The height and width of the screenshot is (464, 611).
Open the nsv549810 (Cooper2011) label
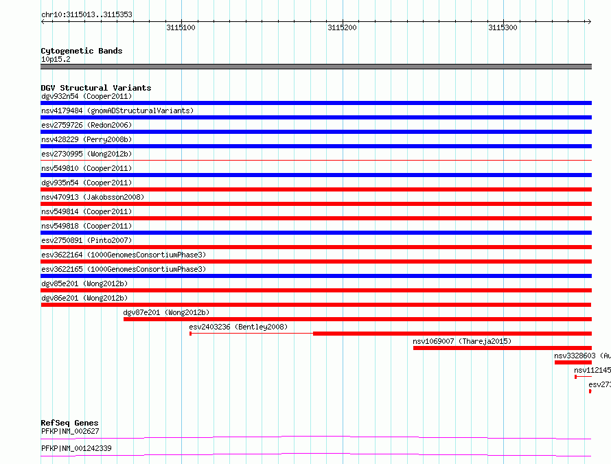point(87,168)
